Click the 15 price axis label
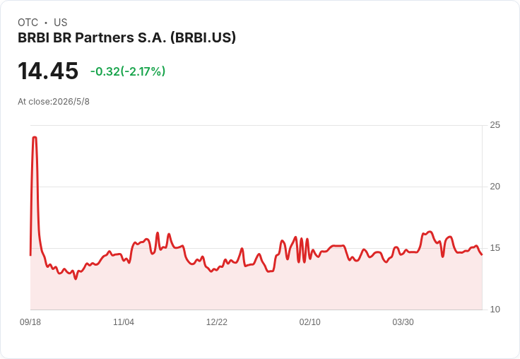The image size is (520, 359). pyautogui.click(x=495, y=248)
